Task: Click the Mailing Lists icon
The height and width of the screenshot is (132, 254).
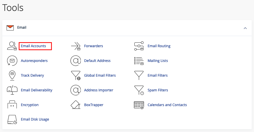Action: 139,61
